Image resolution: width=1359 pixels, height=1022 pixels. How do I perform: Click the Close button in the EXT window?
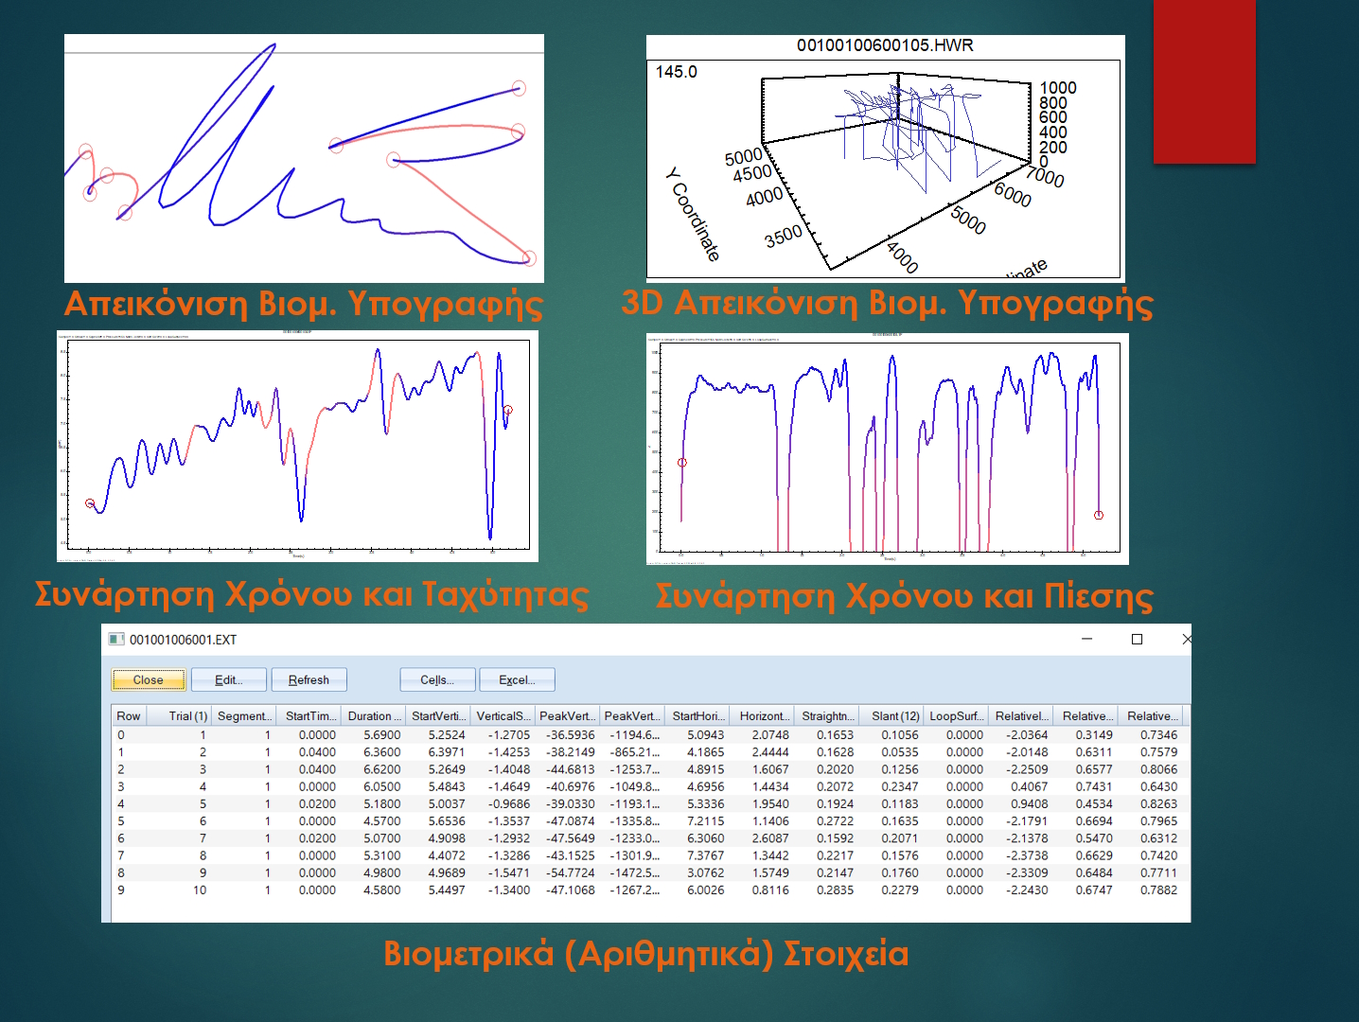[x=149, y=679]
